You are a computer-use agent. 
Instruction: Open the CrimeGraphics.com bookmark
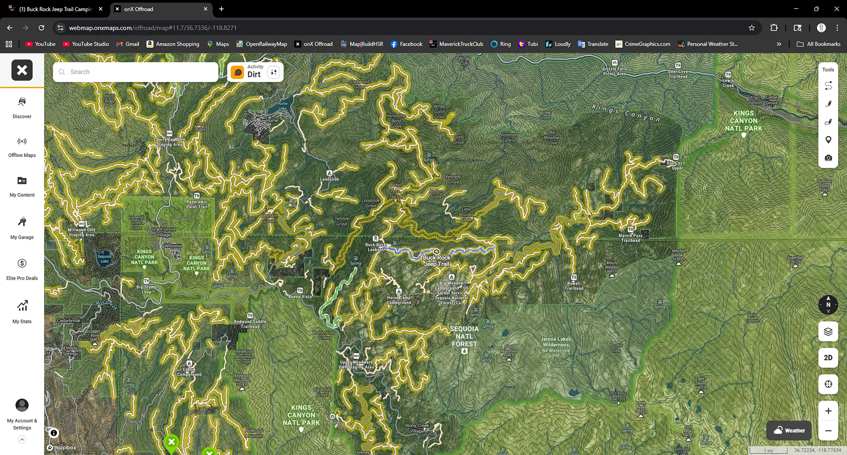tap(643, 44)
